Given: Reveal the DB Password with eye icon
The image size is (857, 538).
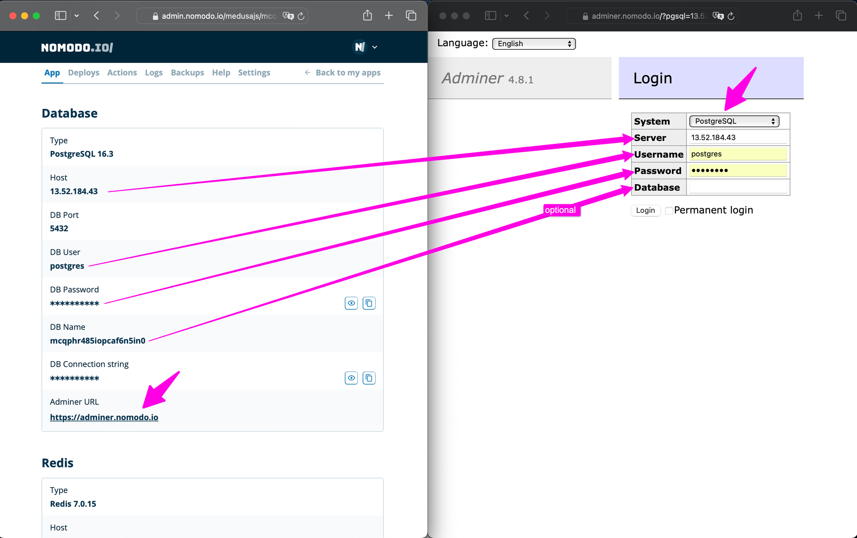Looking at the screenshot, I should [351, 303].
